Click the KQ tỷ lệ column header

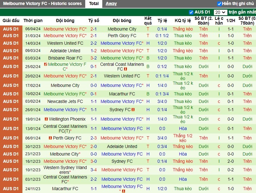pyautogui.click(x=183, y=20)
